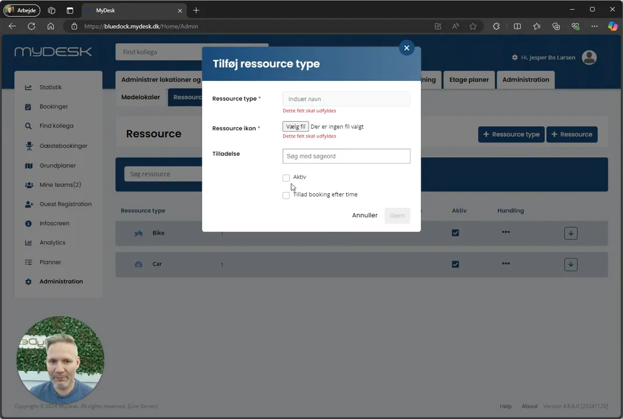
Task: Close the Tilføj ressource type dialog
Action: [406, 48]
